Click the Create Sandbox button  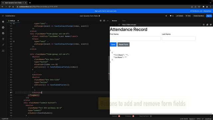tap(199, 16)
